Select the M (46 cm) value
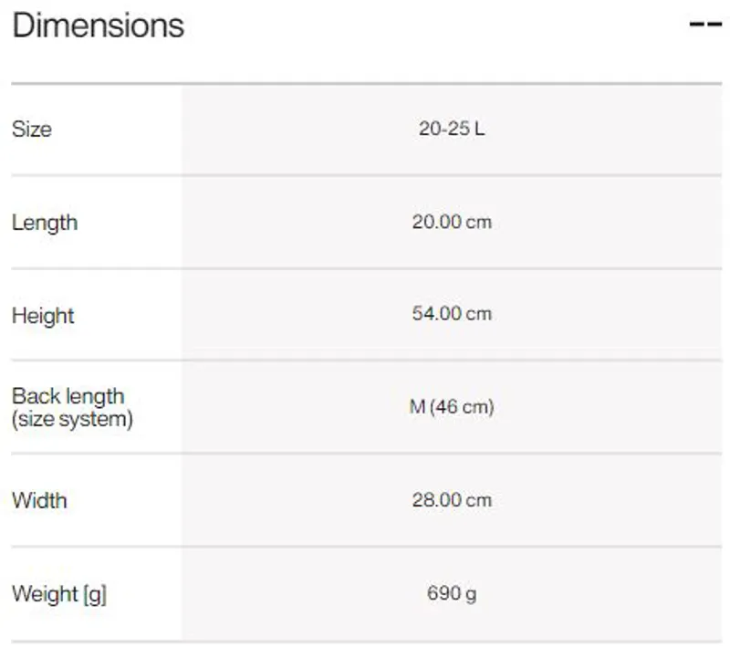The height and width of the screenshot is (648, 730). click(452, 407)
